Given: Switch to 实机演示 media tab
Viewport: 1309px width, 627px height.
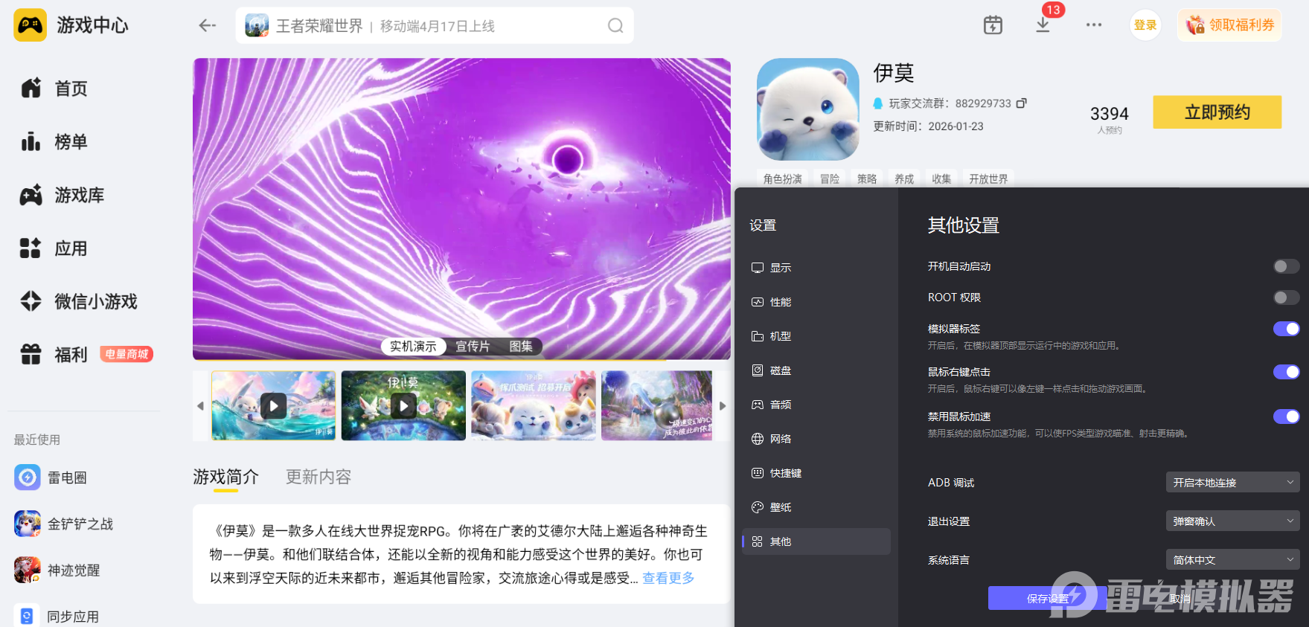Looking at the screenshot, I should click(x=413, y=347).
